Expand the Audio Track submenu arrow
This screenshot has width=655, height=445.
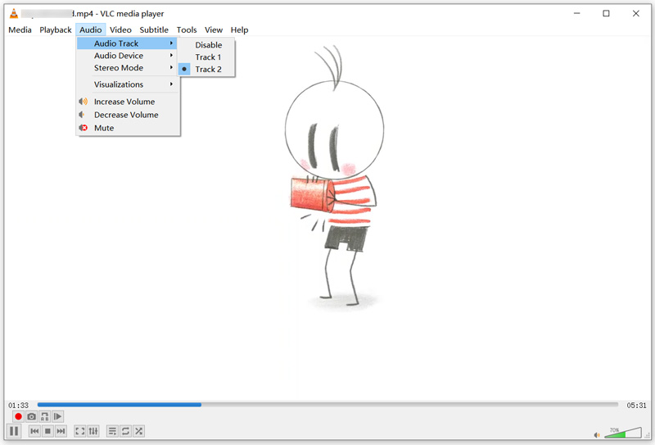(x=171, y=43)
